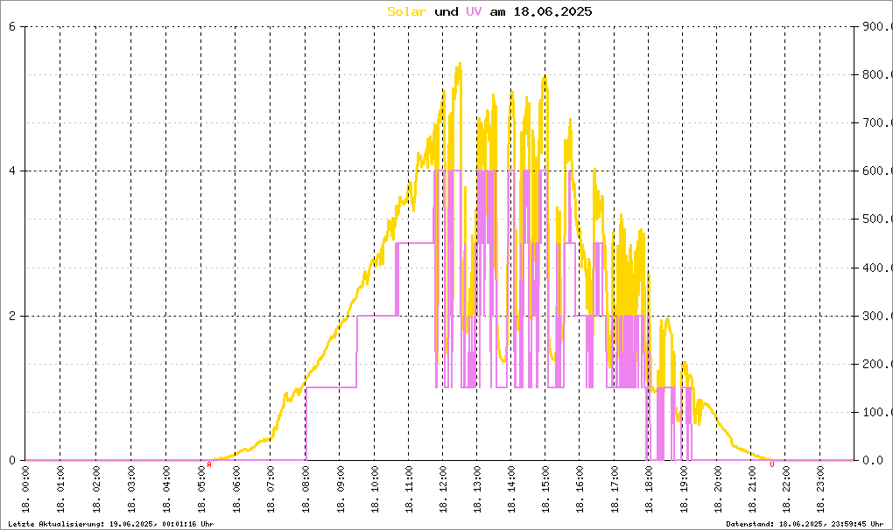Image resolution: width=893 pixels, height=530 pixels.
Task: Click the yellow 'Solar' word in title
Action: click(x=406, y=11)
